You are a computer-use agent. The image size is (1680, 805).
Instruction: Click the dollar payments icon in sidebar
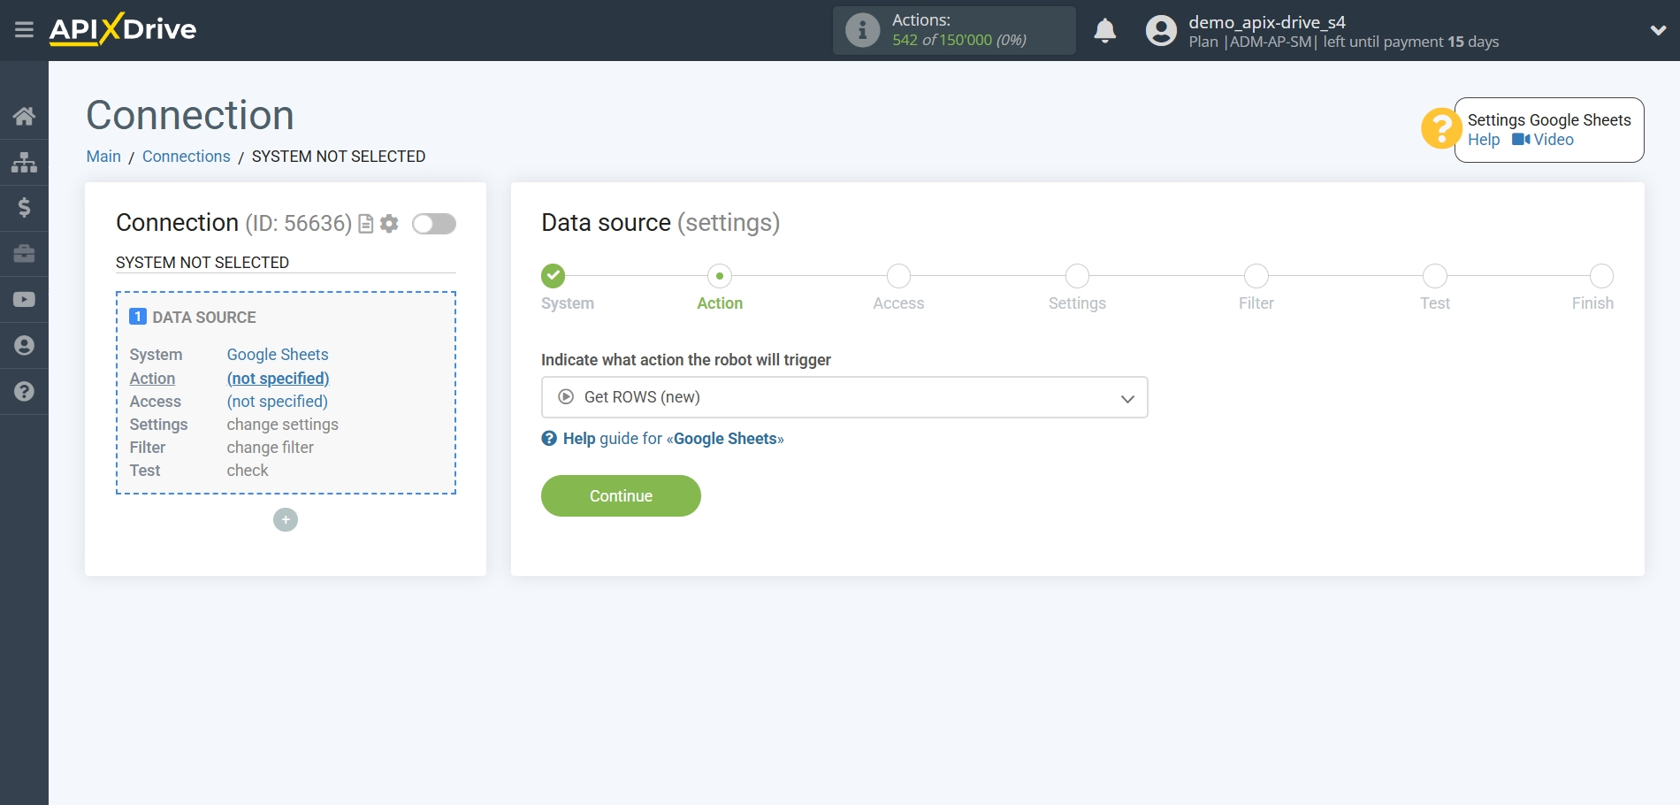coord(24,208)
